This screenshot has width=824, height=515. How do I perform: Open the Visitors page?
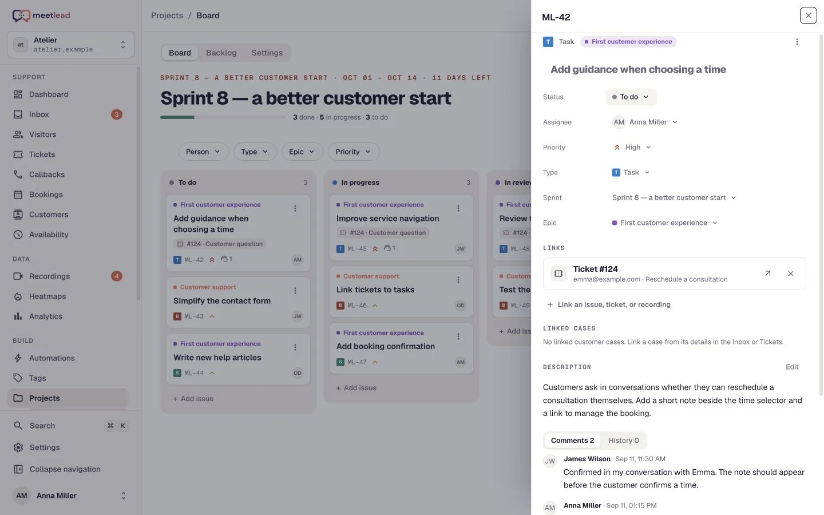point(68,134)
